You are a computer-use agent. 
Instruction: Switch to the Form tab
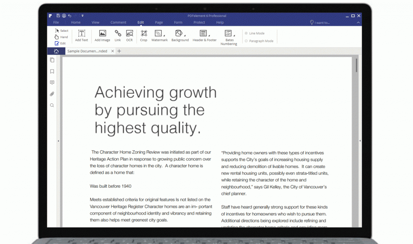click(x=178, y=23)
